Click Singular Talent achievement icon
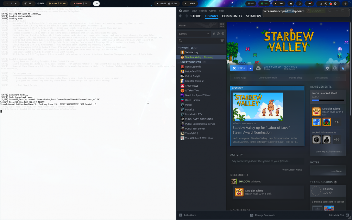The width and height of the screenshot is (352, 220). click(316, 112)
